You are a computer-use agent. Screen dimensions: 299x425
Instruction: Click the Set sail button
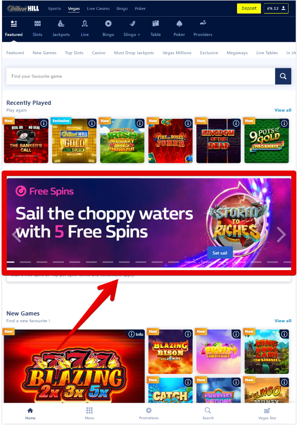pos(220,253)
